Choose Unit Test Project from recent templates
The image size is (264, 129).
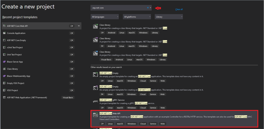coord(42,55)
